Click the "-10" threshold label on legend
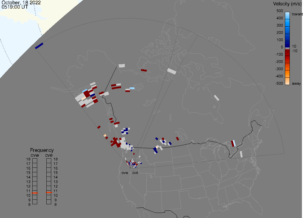The height and width of the screenshot is (218, 303). point(295,51)
